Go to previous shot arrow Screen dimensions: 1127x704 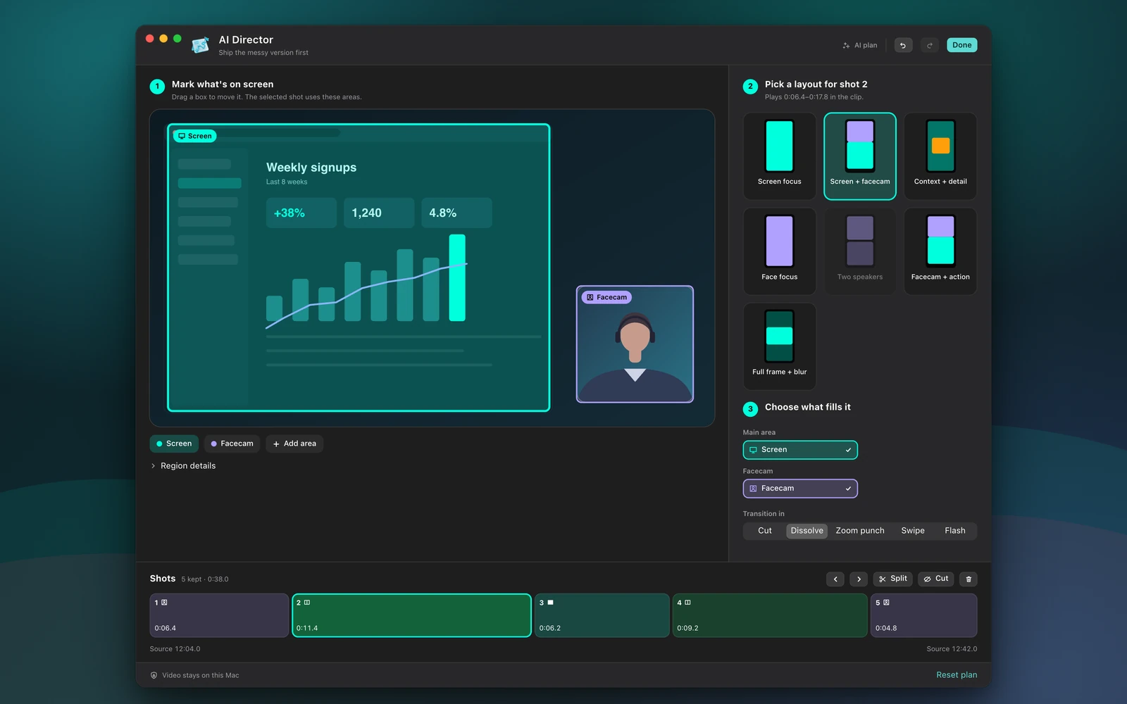[835, 579]
